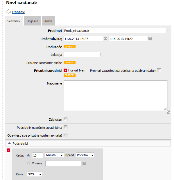Check the Zaključen checkbox
The image size is (174, 180).
[x=65, y=119]
